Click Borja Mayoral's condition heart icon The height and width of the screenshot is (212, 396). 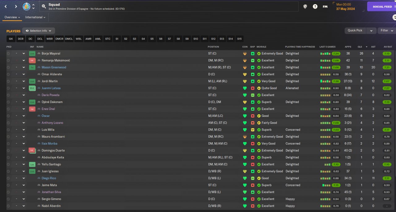tap(245, 54)
